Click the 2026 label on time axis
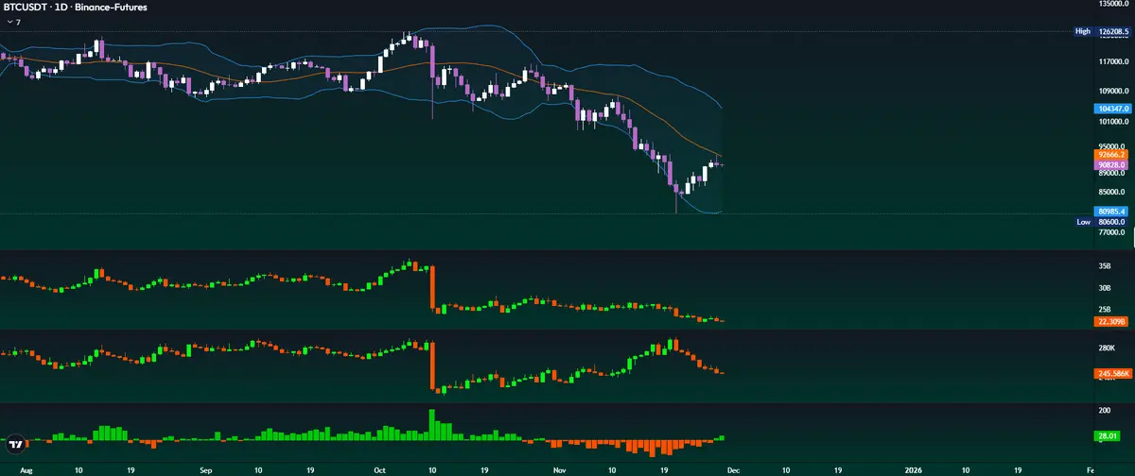 coord(913,468)
